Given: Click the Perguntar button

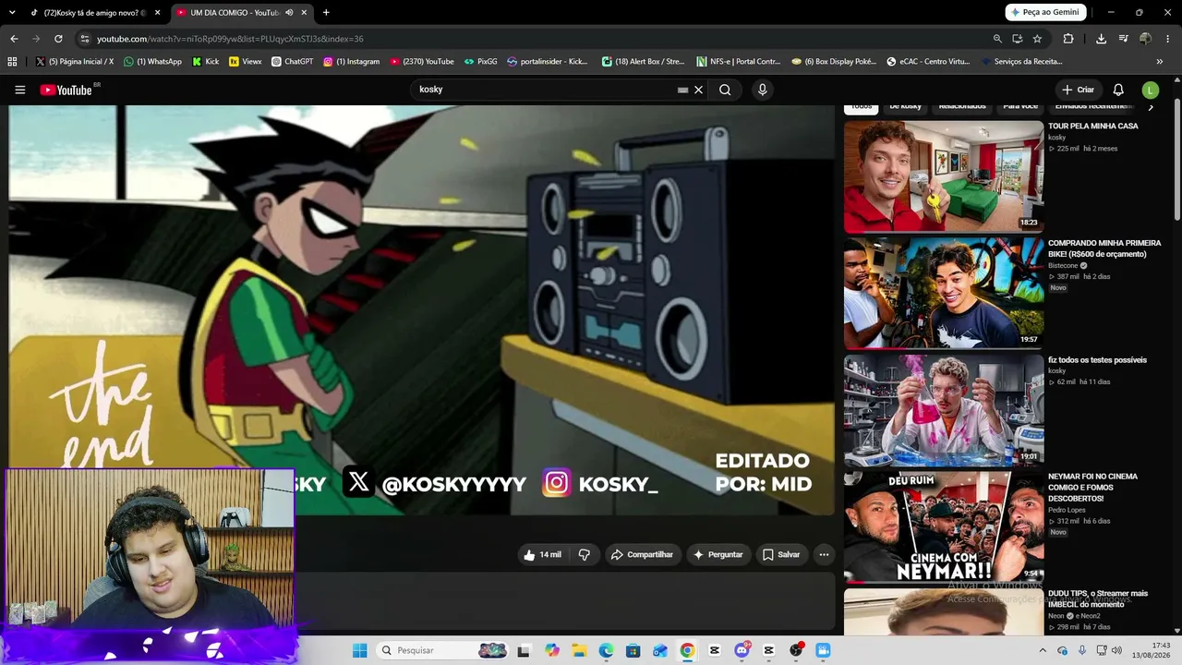Looking at the screenshot, I should [718, 554].
